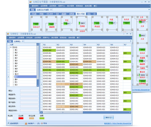Select green A01 cell in 列7
This screenshot has width=151, height=127.
point(127,109)
